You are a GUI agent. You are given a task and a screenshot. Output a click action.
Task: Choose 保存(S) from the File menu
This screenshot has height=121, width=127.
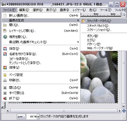pyautogui.click(x=41, y=49)
